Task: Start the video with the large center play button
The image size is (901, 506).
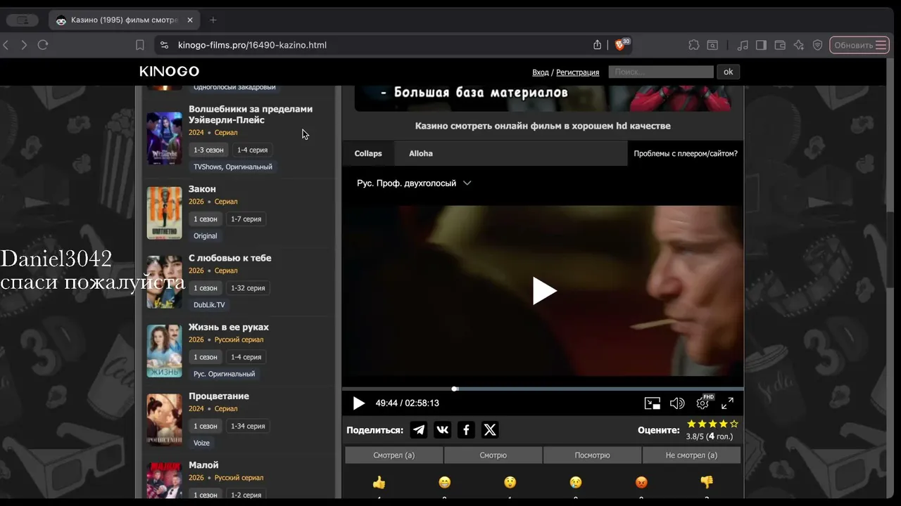Action: (x=544, y=291)
